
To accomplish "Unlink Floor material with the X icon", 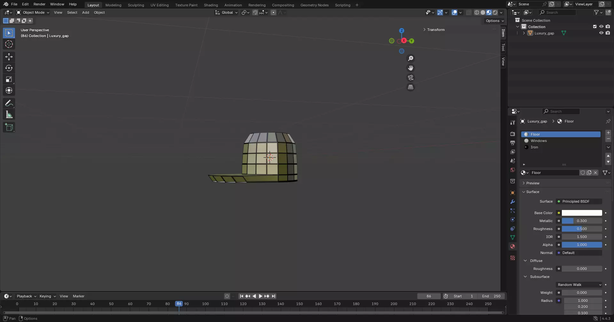I will [x=595, y=173].
